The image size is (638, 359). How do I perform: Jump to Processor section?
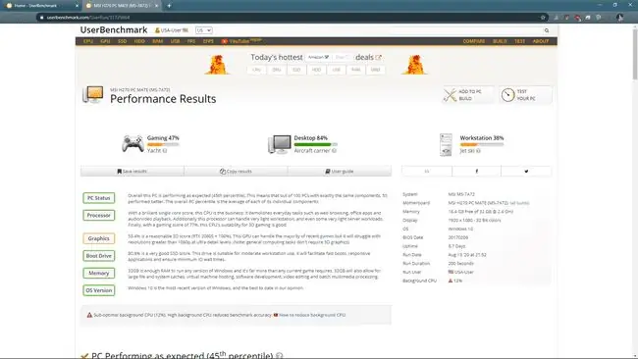(x=99, y=216)
